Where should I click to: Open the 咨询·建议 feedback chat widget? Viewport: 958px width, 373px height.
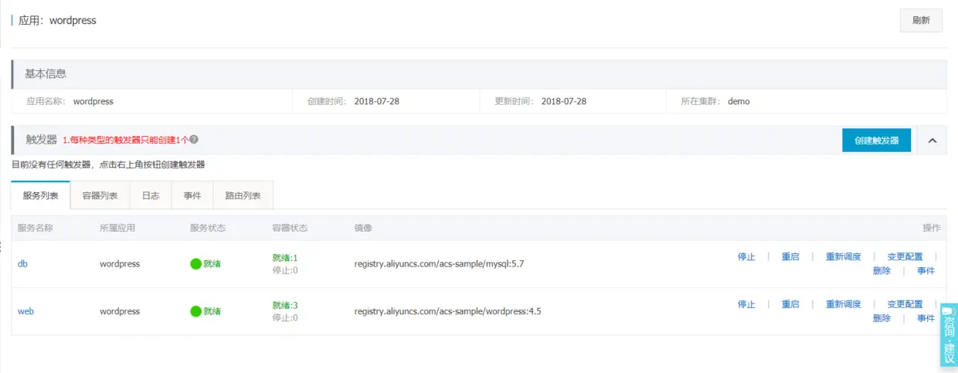coord(949,334)
